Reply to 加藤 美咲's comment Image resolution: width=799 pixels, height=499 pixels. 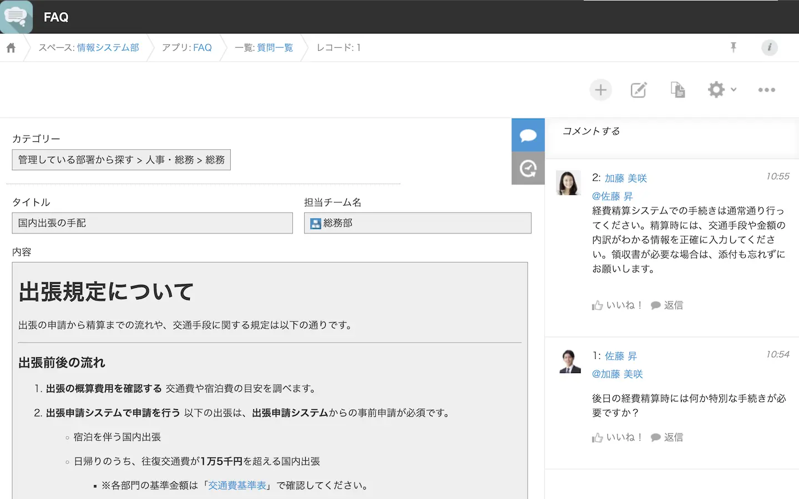pos(667,305)
